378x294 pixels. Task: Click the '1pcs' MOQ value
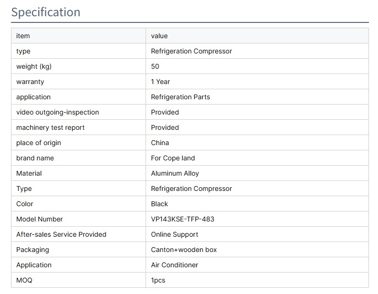(x=158, y=280)
